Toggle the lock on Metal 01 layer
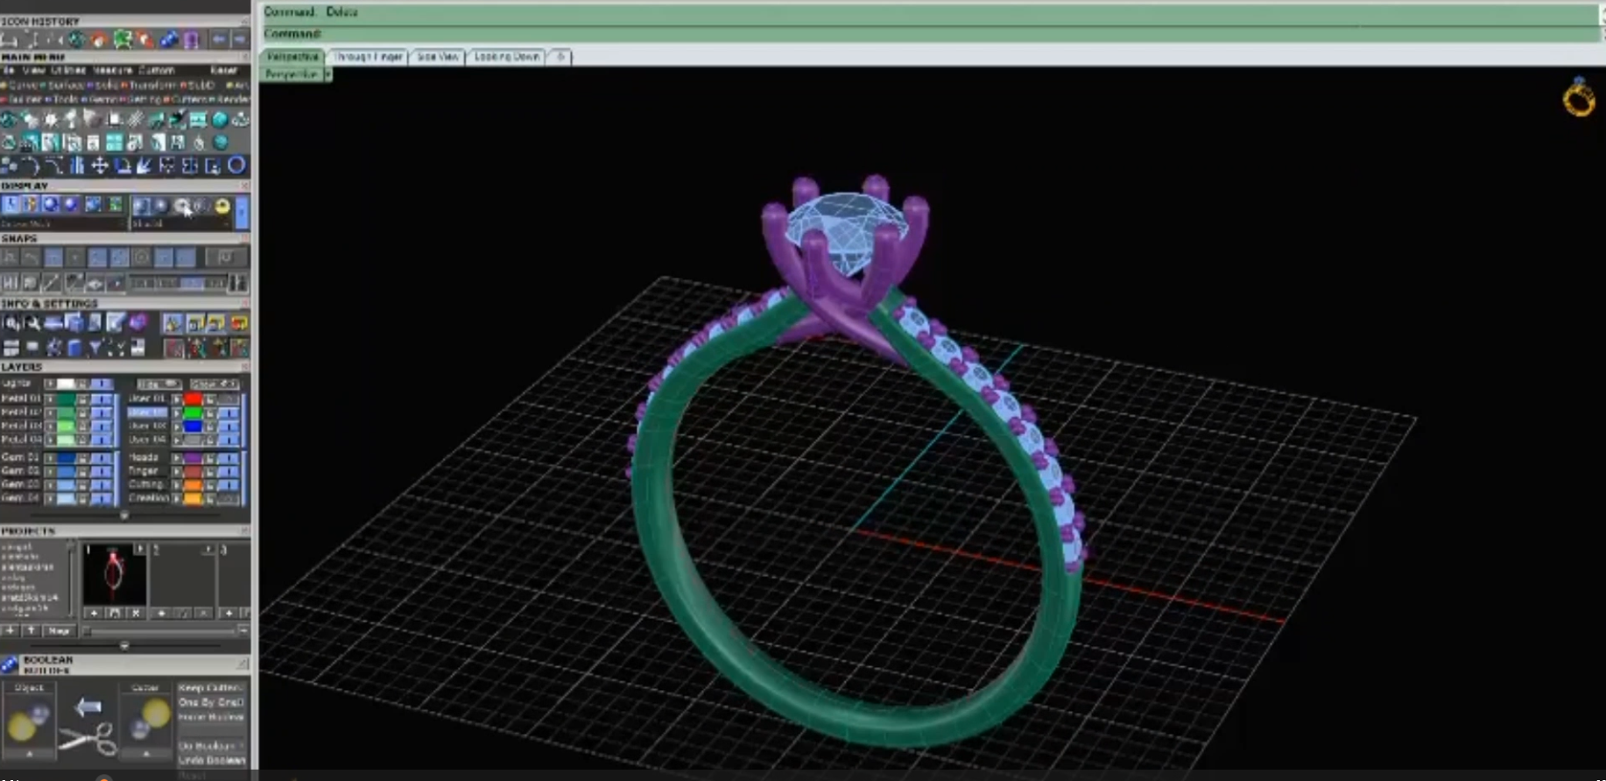 tap(82, 399)
